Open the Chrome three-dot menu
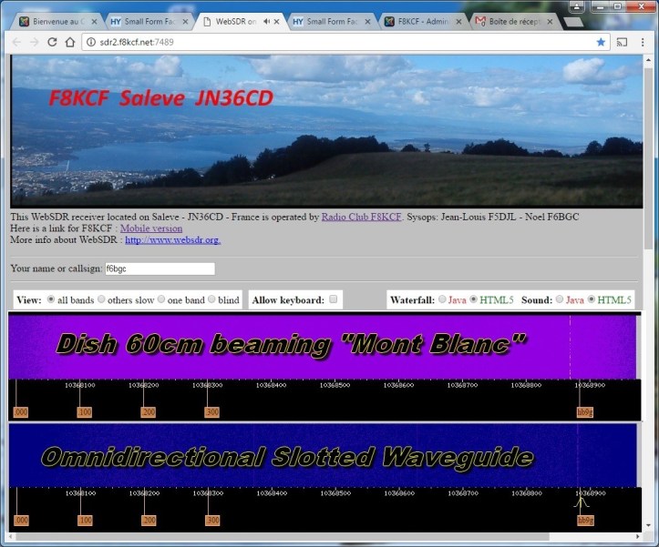The width and height of the screenshot is (659, 547). (644, 42)
